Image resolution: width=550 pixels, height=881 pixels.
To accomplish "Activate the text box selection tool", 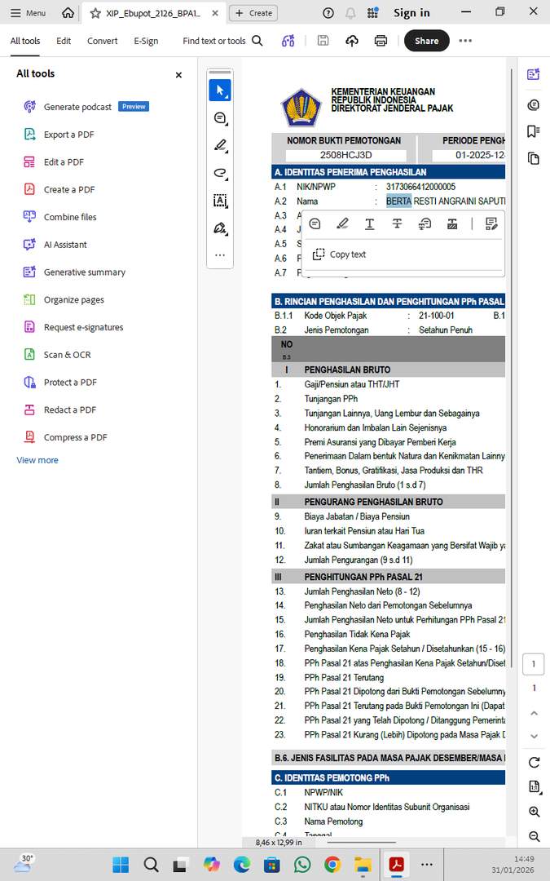I will coord(220,201).
